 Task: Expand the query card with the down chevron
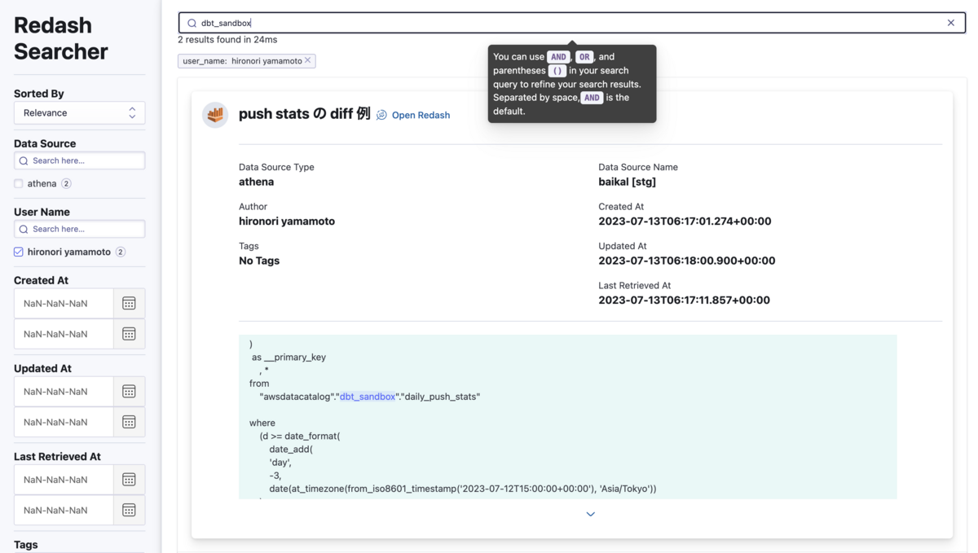point(590,514)
